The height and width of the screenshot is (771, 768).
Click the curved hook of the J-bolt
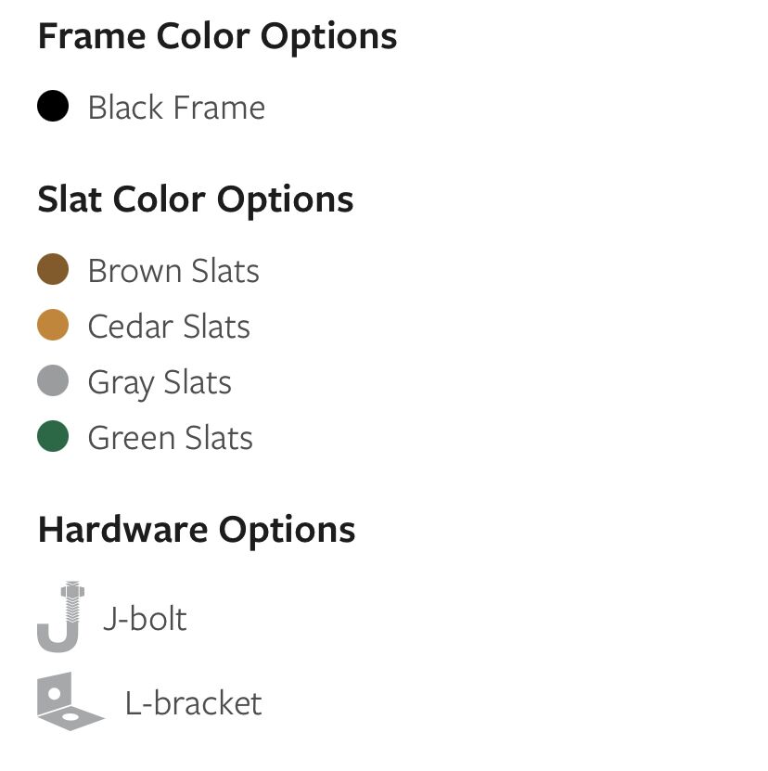point(55,640)
